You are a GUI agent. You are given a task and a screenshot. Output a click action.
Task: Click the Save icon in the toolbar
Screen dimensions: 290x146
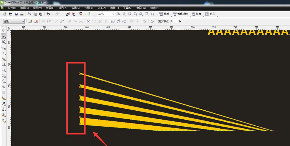(16, 14)
